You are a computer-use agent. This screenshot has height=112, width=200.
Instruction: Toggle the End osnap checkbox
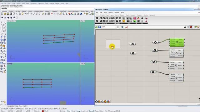2,109
